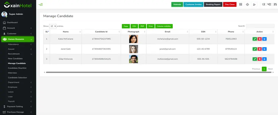The image size is (278, 115).
Task: Sort by the Phone column
Action: point(231,32)
